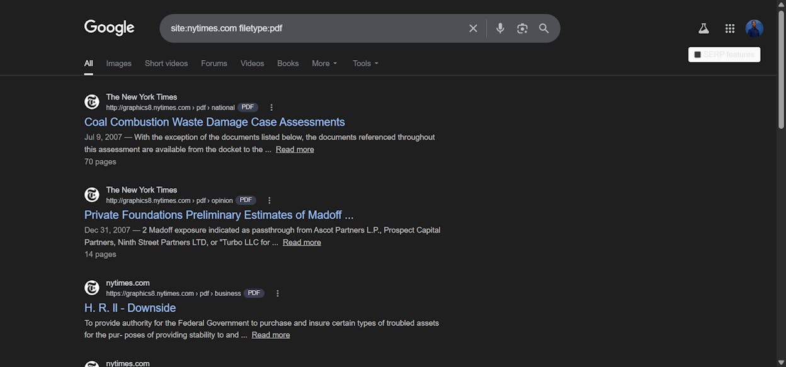This screenshot has height=367, width=786.
Task: Switch to the Images tab
Action: (119, 64)
